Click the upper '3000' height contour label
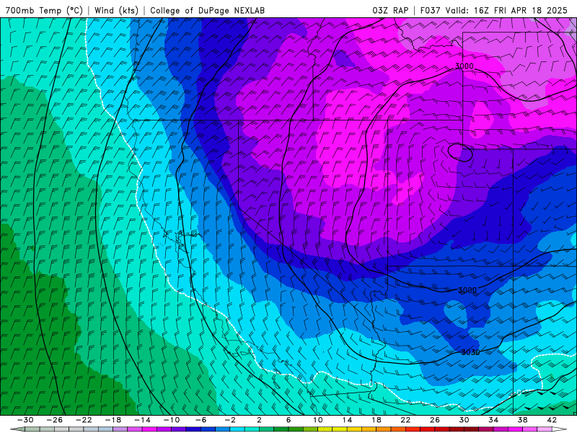 click(x=464, y=66)
